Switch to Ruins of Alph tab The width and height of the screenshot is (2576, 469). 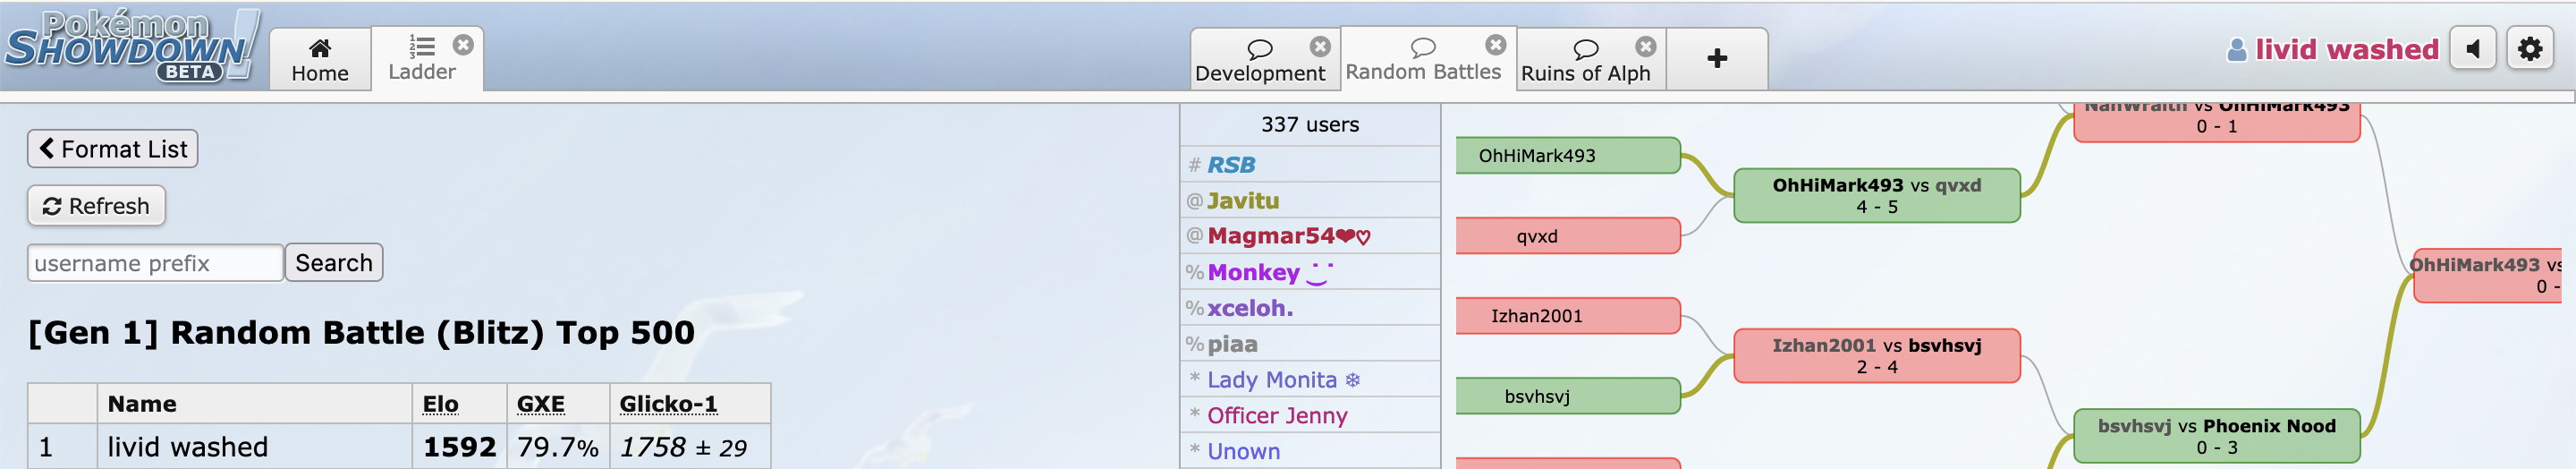[x=1585, y=59]
